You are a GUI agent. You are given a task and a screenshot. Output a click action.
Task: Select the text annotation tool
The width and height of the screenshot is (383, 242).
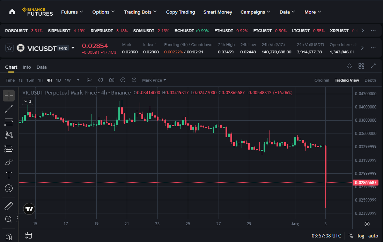point(9,175)
